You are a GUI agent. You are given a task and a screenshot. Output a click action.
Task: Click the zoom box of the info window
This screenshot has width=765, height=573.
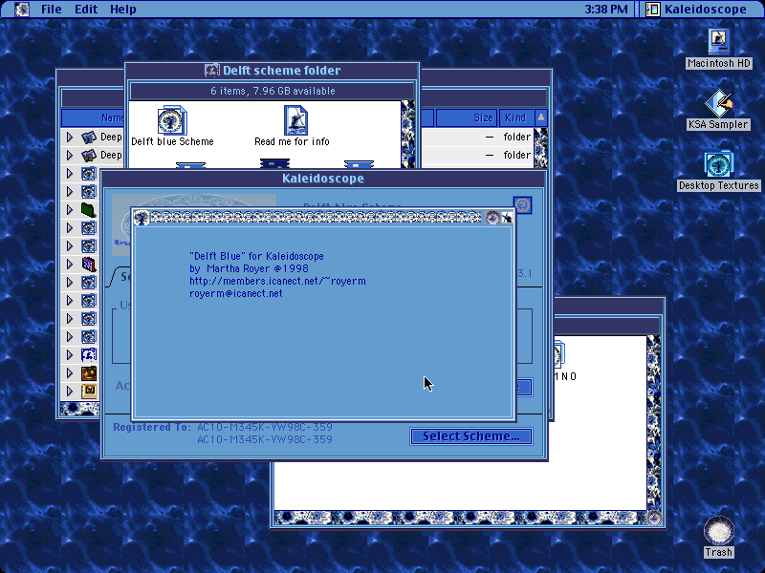pyautogui.click(x=492, y=218)
